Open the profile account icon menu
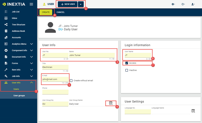Viewport: 202px width, 123px height. pos(193,4)
